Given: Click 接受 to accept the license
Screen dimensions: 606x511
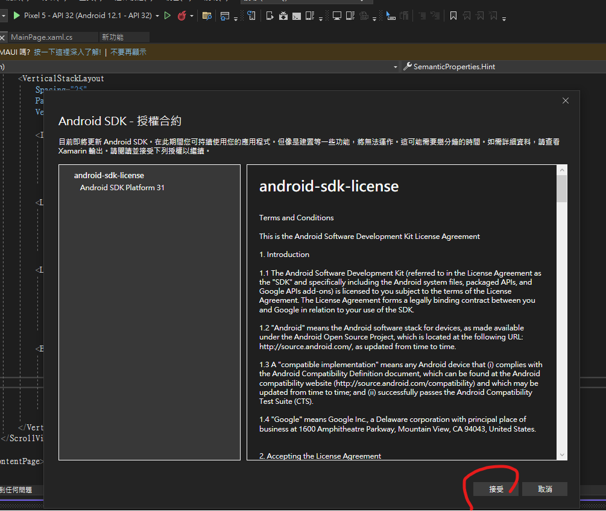Looking at the screenshot, I should tap(496, 489).
